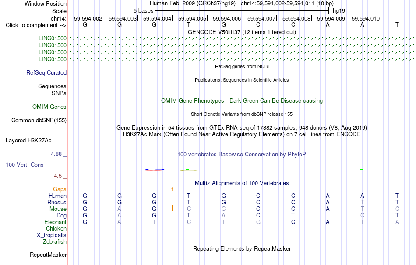
Task: Click 'Publications: Sequences in Scientific Articles' title
Action: pyautogui.click(x=242, y=80)
